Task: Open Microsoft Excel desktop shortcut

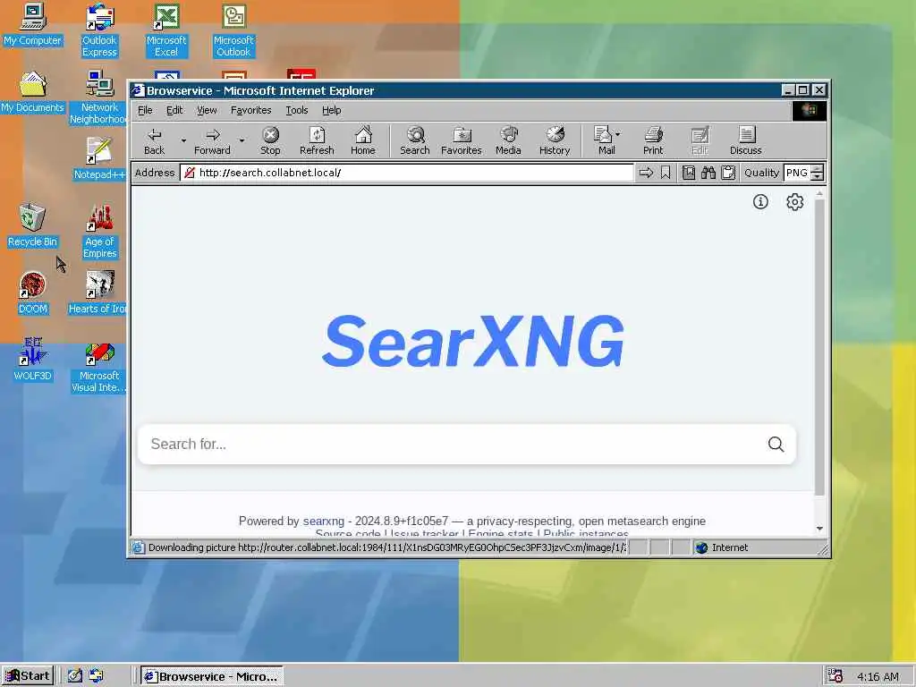Action: [166, 30]
